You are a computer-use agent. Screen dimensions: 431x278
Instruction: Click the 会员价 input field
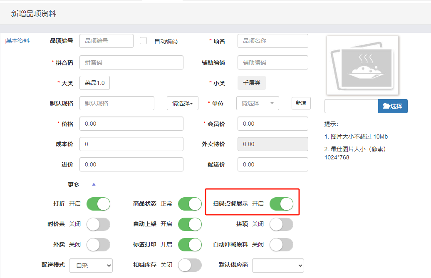272,124
